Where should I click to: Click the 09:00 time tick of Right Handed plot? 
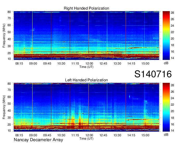33,63
